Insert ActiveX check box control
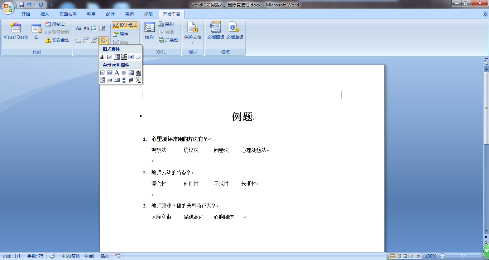The width and height of the screenshot is (489, 260). (102, 73)
